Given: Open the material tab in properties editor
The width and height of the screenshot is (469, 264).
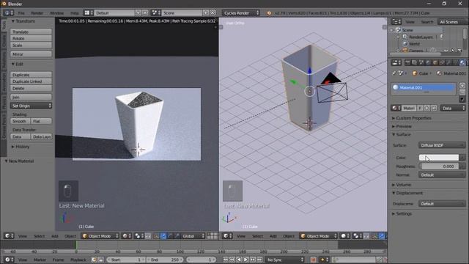Looking at the screenshot, I should click(462, 62).
